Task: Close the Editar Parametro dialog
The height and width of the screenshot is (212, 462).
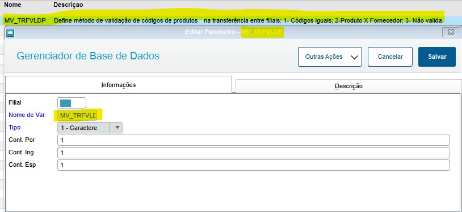Action: click(451, 32)
